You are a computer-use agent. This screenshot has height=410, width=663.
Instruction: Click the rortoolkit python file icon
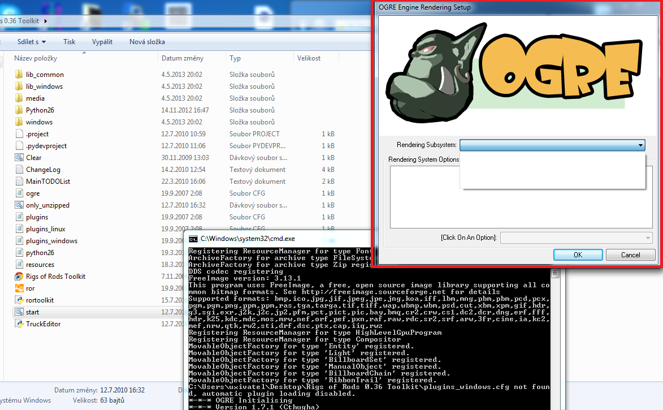19,300
